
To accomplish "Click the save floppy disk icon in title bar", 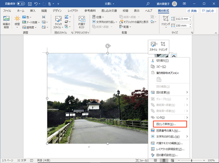I will click(x=30, y=4).
